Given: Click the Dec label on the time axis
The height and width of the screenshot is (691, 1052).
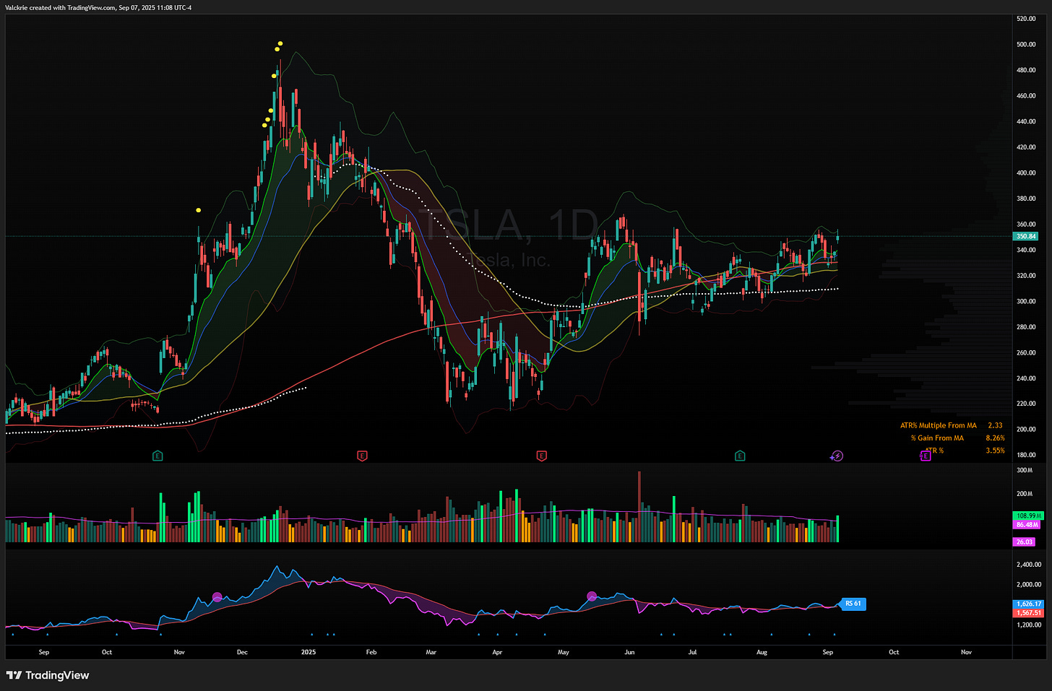Looking at the screenshot, I should pos(242,652).
